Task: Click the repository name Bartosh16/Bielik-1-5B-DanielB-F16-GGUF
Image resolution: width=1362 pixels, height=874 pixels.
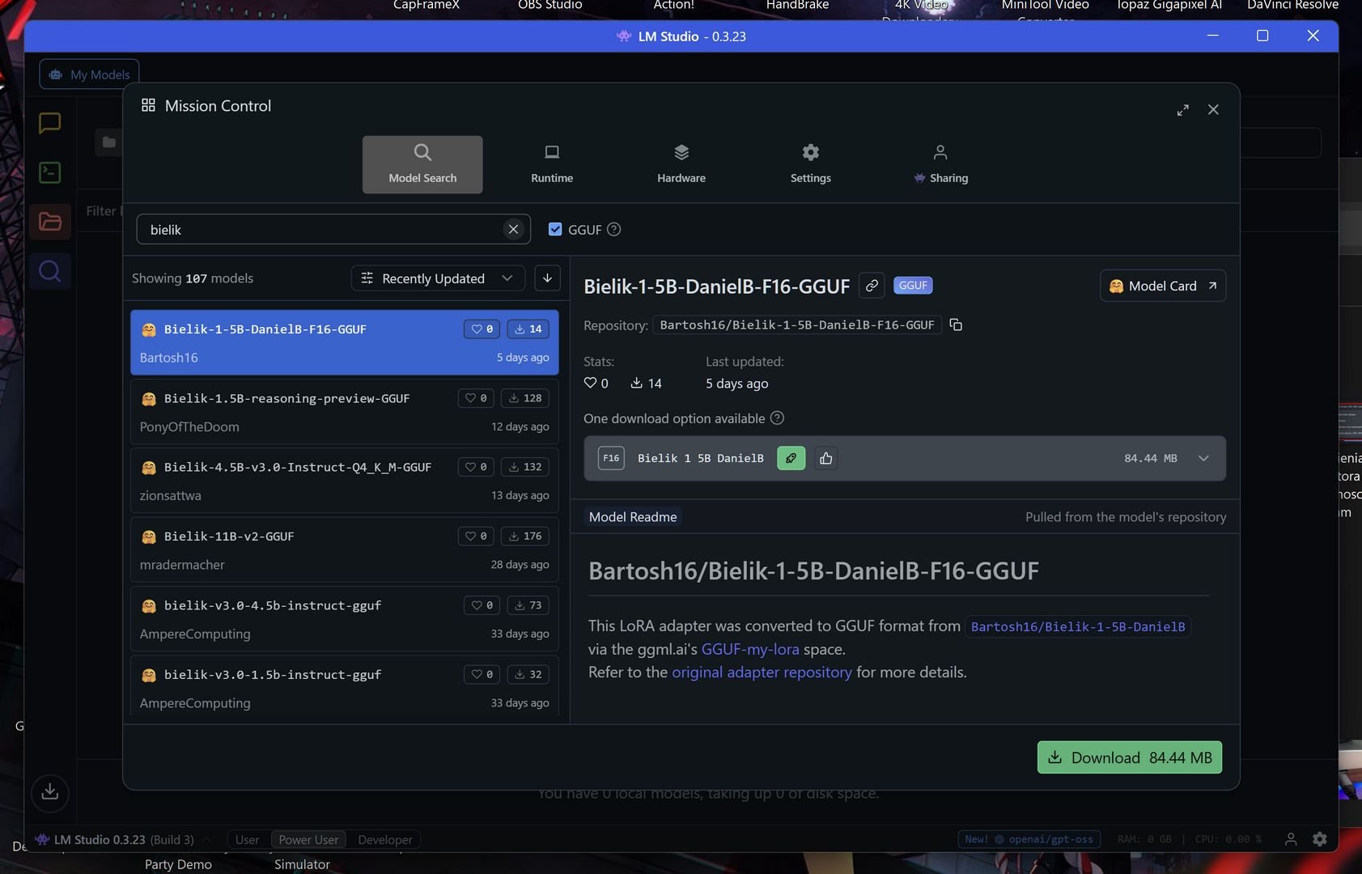Action: point(797,325)
